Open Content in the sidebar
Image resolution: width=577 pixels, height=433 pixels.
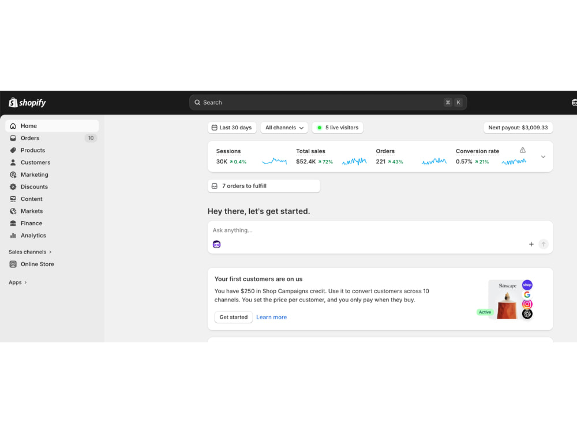click(x=53, y=199)
